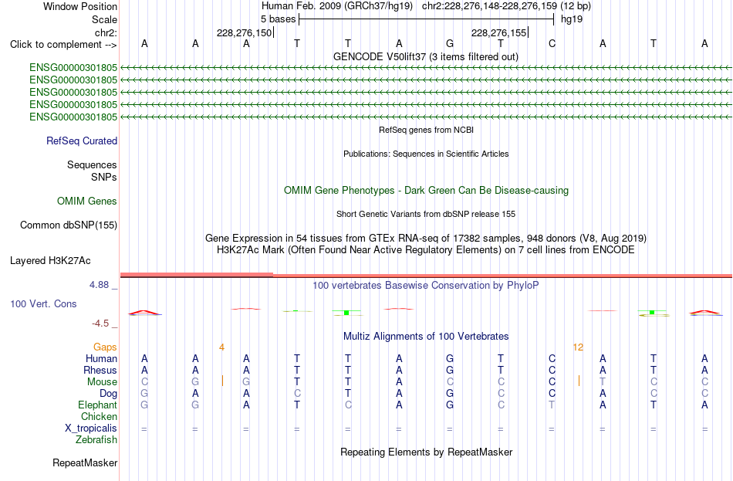The height and width of the screenshot is (481, 733).
Task: Click the G base in the Human alignment row
Action: click(450, 358)
